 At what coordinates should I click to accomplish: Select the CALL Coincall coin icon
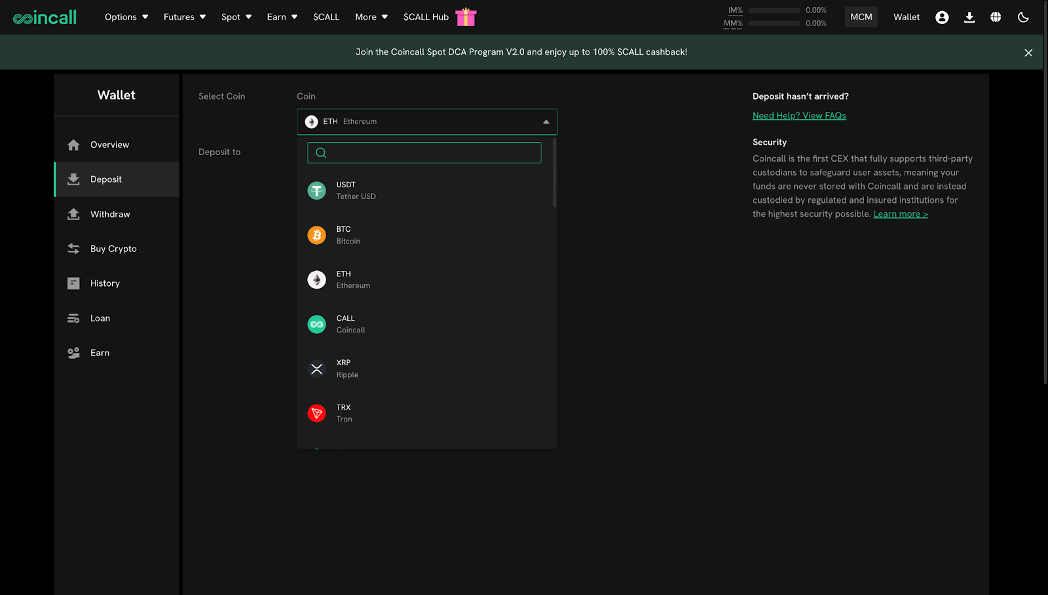pyautogui.click(x=317, y=324)
